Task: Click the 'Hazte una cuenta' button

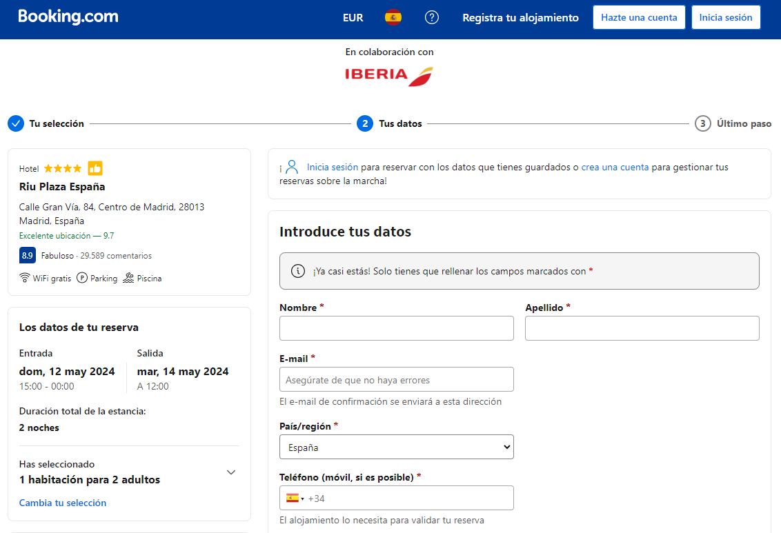Action: tap(639, 18)
